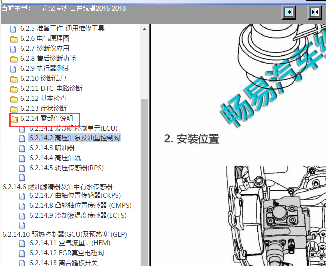Select 6.2.6 电气原理图 entry
Viewport: 326px width, 266px height.
point(45,38)
